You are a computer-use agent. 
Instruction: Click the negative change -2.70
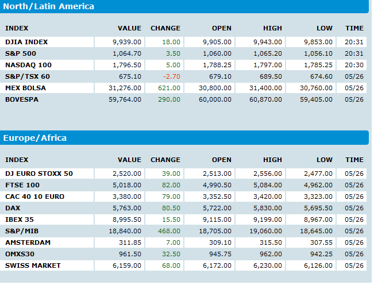tap(172, 76)
